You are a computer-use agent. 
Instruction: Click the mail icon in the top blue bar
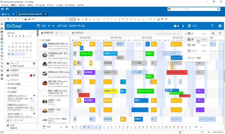[2, 9]
